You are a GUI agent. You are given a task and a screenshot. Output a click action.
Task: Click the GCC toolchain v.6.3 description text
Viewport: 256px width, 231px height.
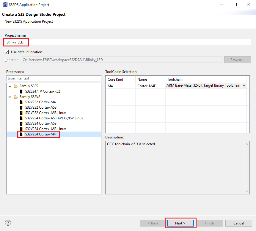pyautogui.click(x=131, y=144)
